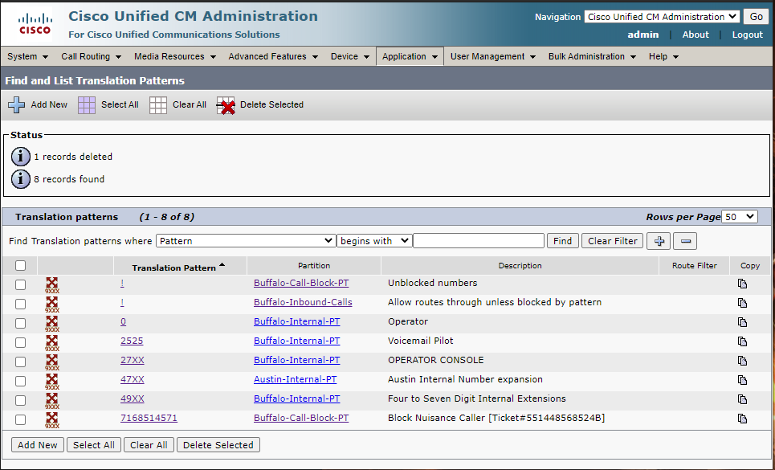Open the Austin-Internal-PT partition link
The image size is (775, 470).
(295, 379)
